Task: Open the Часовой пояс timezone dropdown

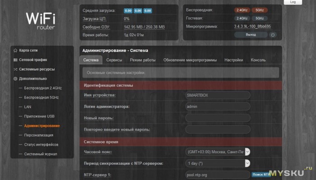Action: tap(218, 152)
